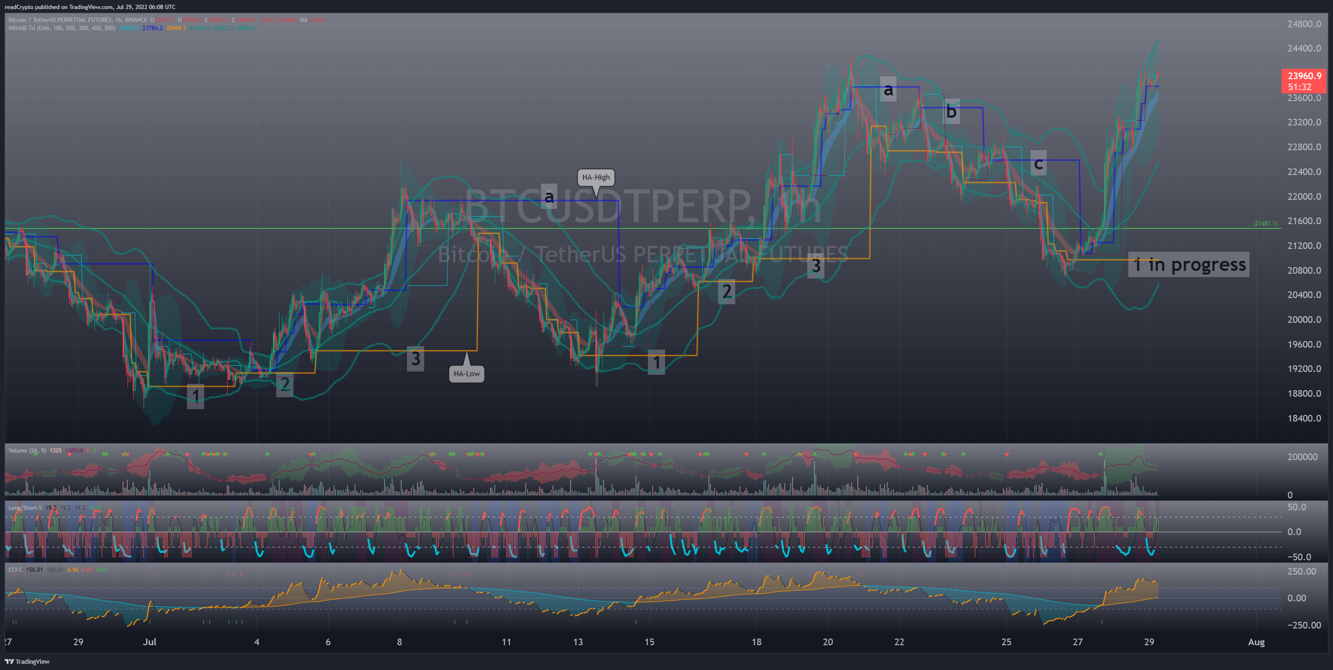The width and height of the screenshot is (1333, 670).
Task: Select the HA-High callout label
Action: point(595,177)
